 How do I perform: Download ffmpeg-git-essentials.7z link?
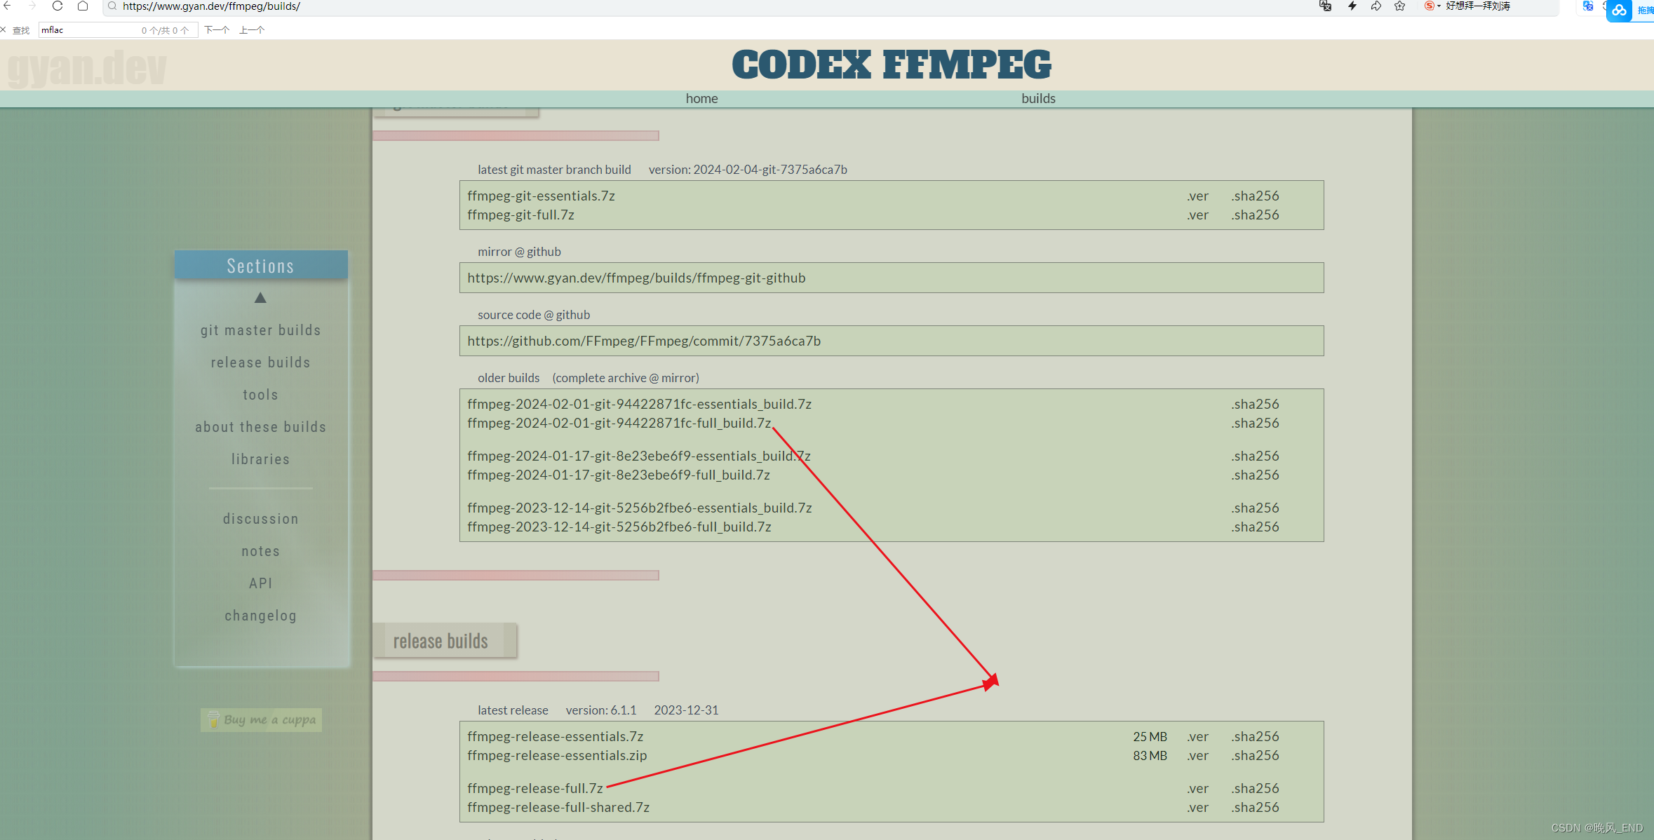(x=541, y=196)
